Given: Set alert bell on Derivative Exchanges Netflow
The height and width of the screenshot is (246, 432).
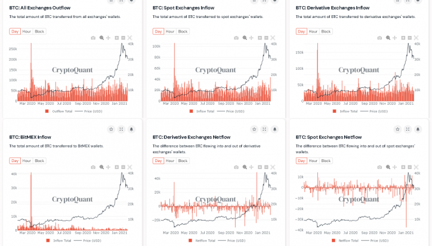Looking at the screenshot, I should pos(274,129).
